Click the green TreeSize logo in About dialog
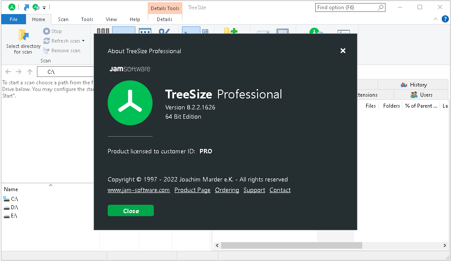The image size is (451, 261). [x=130, y=103]
